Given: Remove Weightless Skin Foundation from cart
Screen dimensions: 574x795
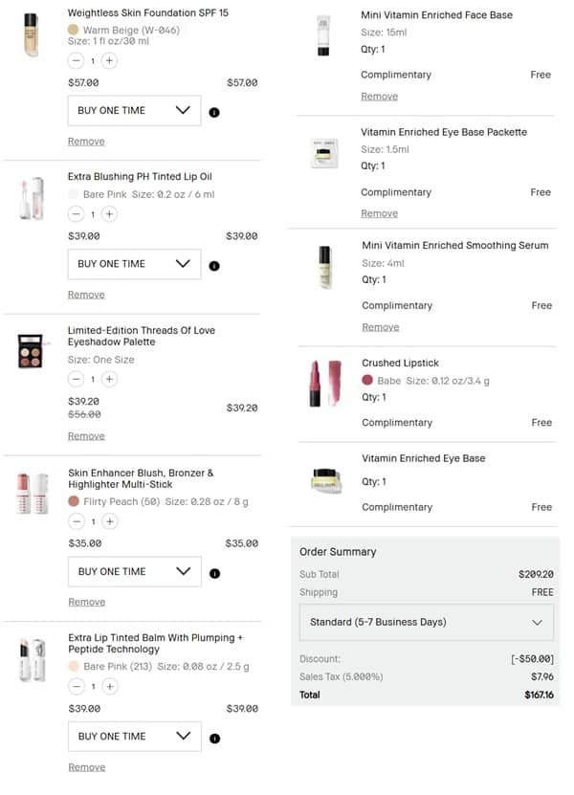Looking at the screenshot, I should coord(86,142).
